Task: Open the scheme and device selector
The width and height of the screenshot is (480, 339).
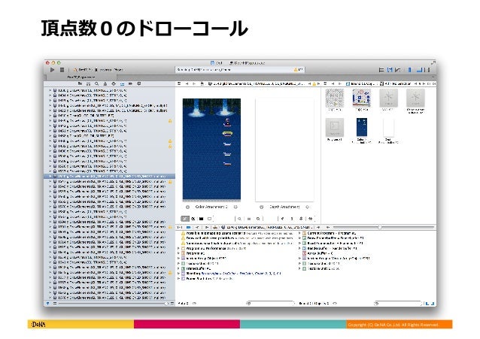Action: point(98,70)
